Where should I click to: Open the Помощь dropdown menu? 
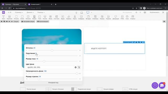click(x=41, y=13)
